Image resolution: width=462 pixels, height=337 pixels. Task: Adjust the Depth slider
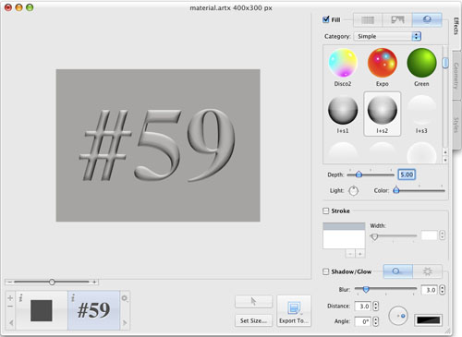click(371, 175)
